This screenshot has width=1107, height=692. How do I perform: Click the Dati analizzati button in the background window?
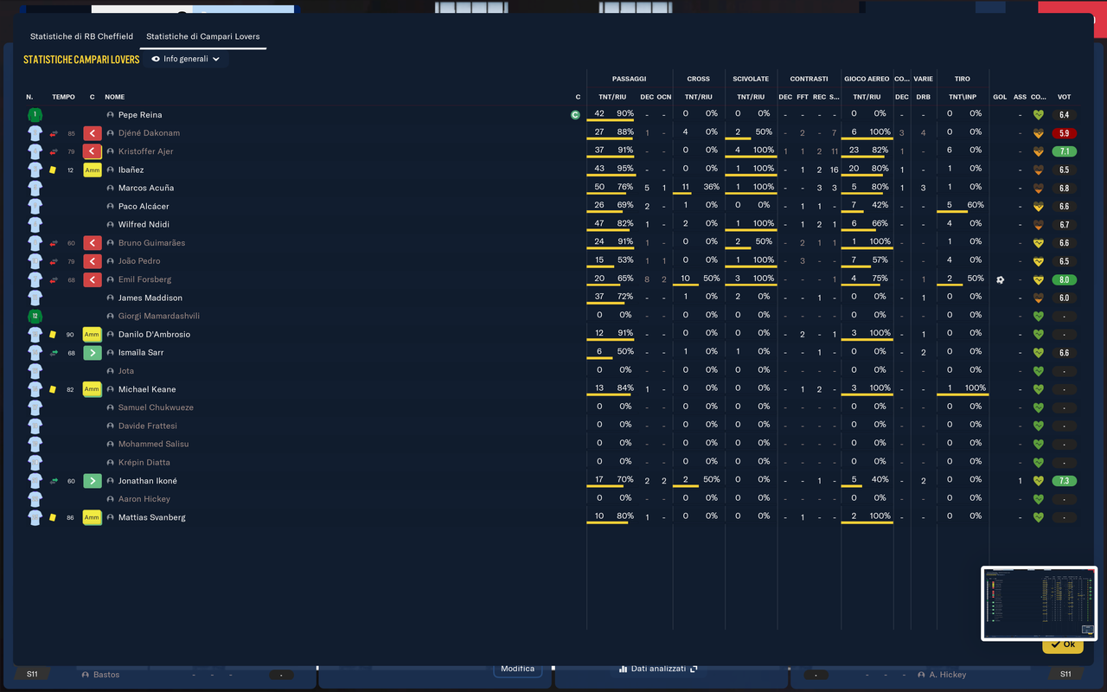[x=658, y=670]
